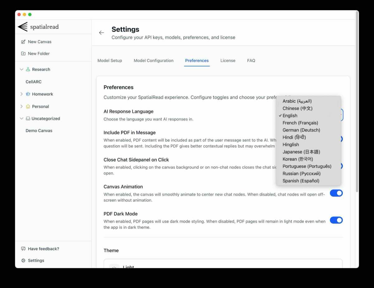This screenshot has width=374, height=288.
Task: Open the Research folder label
Action: pyautogui.click(x=41, y=70)
